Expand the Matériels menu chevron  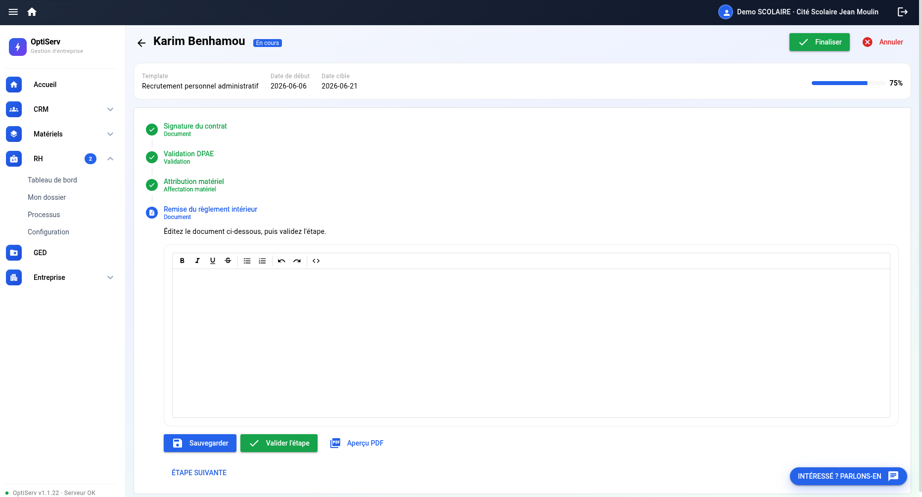(x=110, y=134)
